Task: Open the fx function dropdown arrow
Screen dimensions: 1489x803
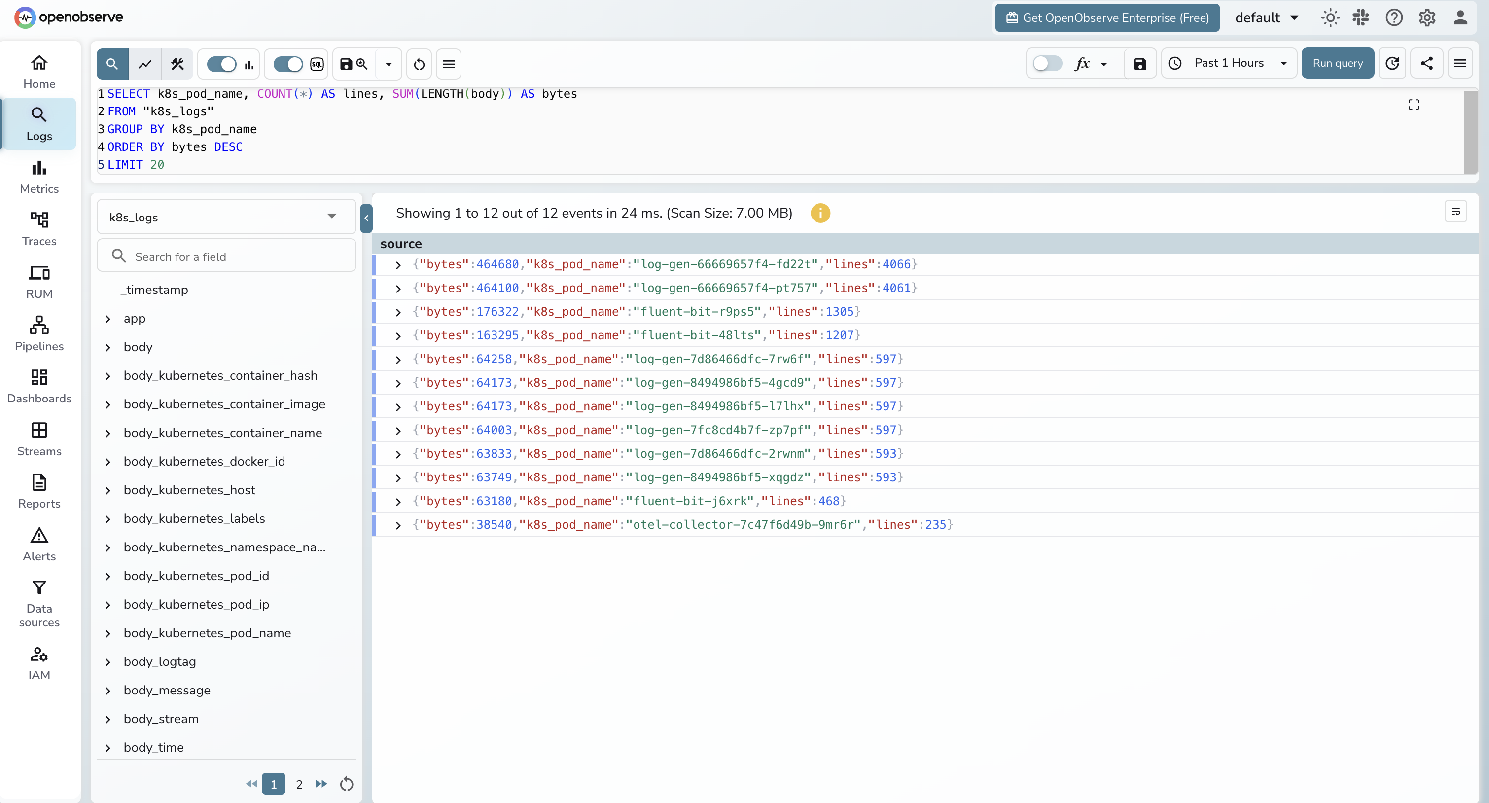Action: click(x=1104, y=64)
